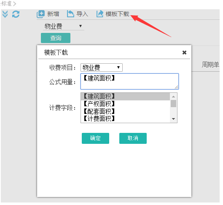
Task: Click the 查询 search button
Action: coord(56,38)
